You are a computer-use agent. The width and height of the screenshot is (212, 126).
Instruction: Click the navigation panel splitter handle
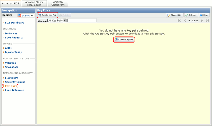[36, 62]
